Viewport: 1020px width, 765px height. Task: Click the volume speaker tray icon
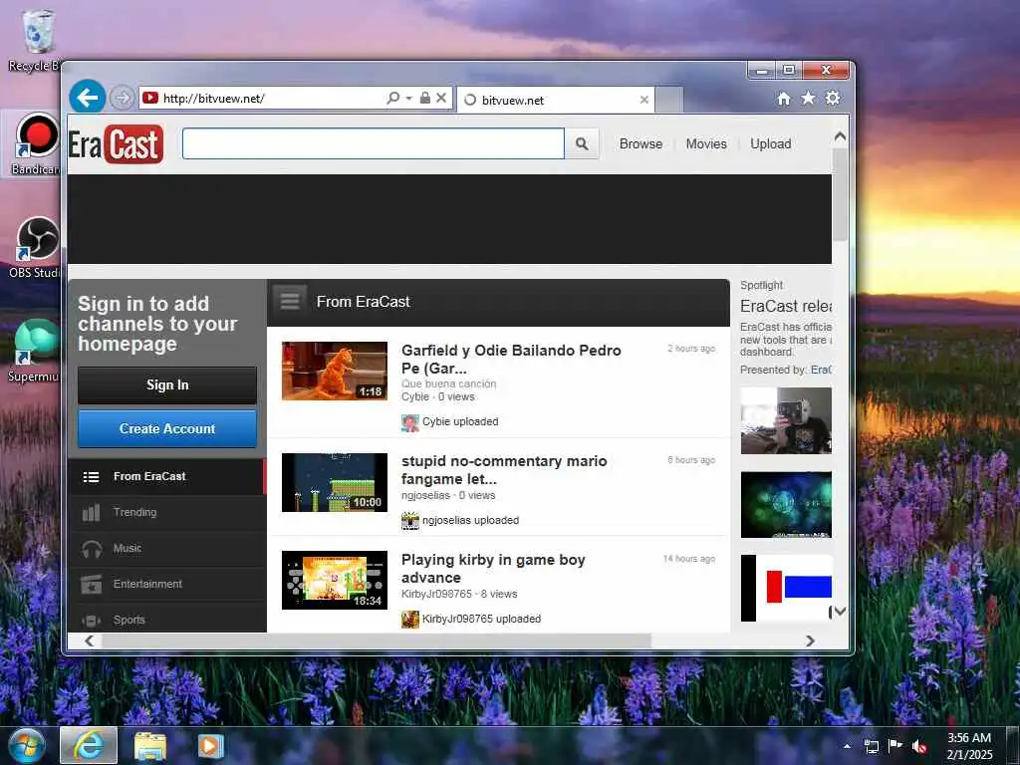click(x=919, y=746)
